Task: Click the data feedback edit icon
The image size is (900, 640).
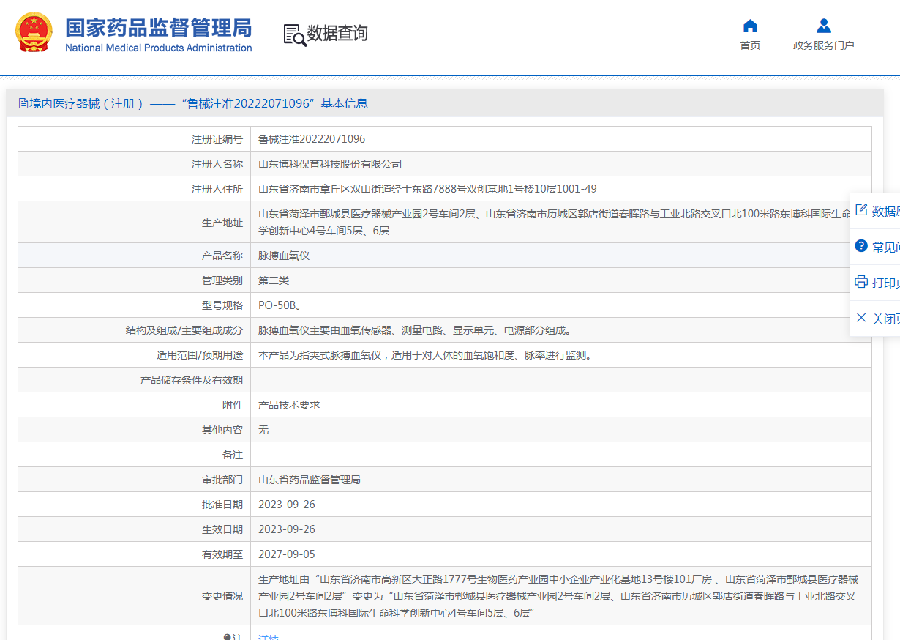Action: pyautogui.click(x=861, y=210)
